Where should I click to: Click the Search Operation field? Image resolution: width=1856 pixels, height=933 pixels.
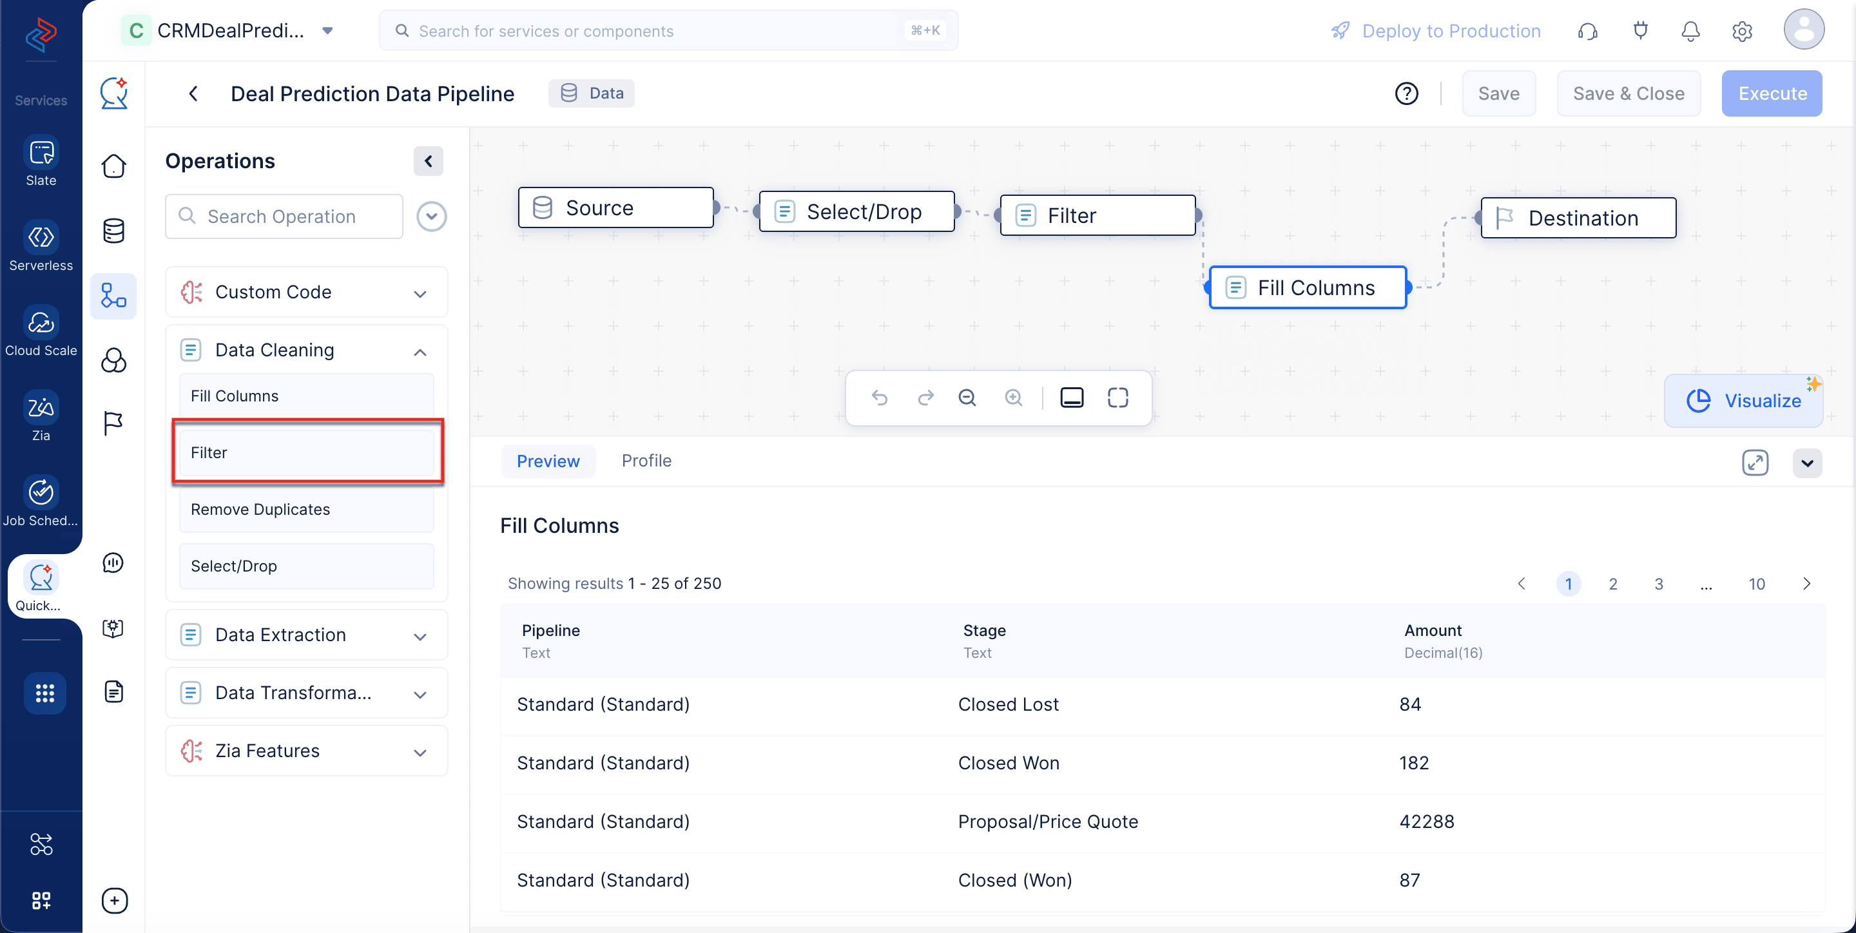[284, 217]
